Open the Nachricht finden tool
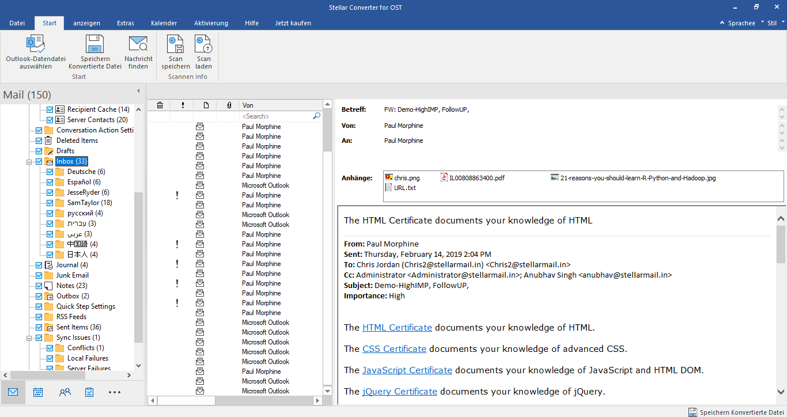 (138, 44)
